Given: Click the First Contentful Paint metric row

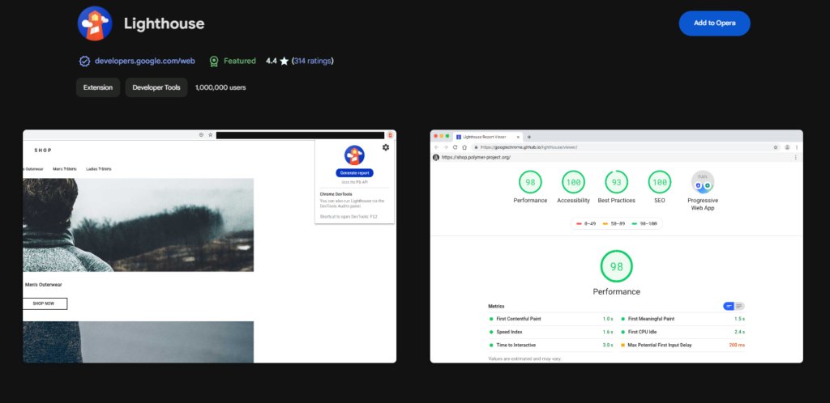Looking at the screenshot, I should click(551, 319).
